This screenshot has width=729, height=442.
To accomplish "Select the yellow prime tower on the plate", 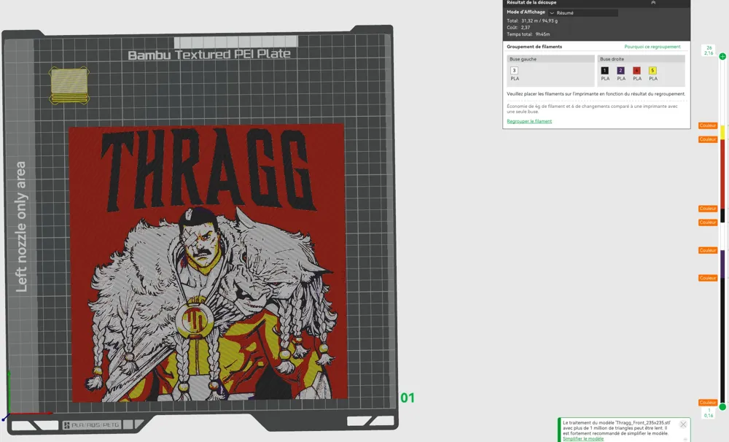I will pos(69,85).
